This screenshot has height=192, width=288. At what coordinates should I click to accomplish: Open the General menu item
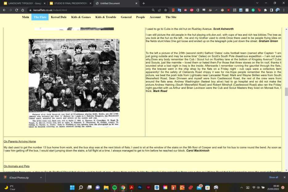(x=126, y=17)
